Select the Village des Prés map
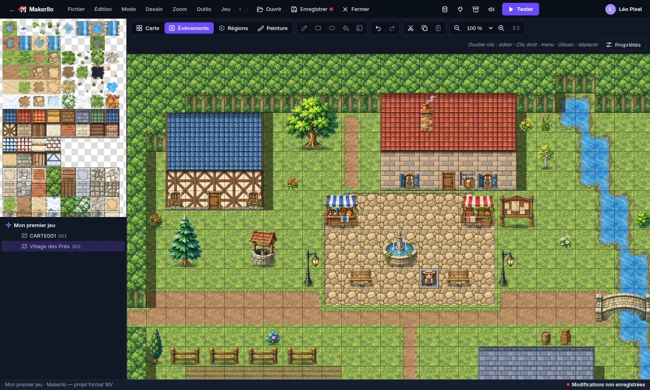The image size is (650, 390). coord(63,246)
